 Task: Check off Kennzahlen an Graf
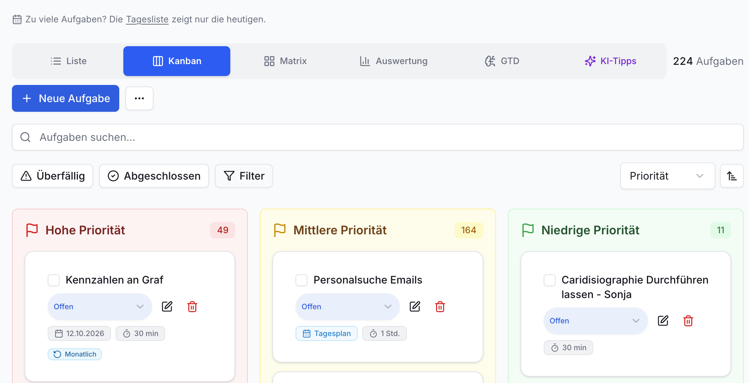(54, 280)
